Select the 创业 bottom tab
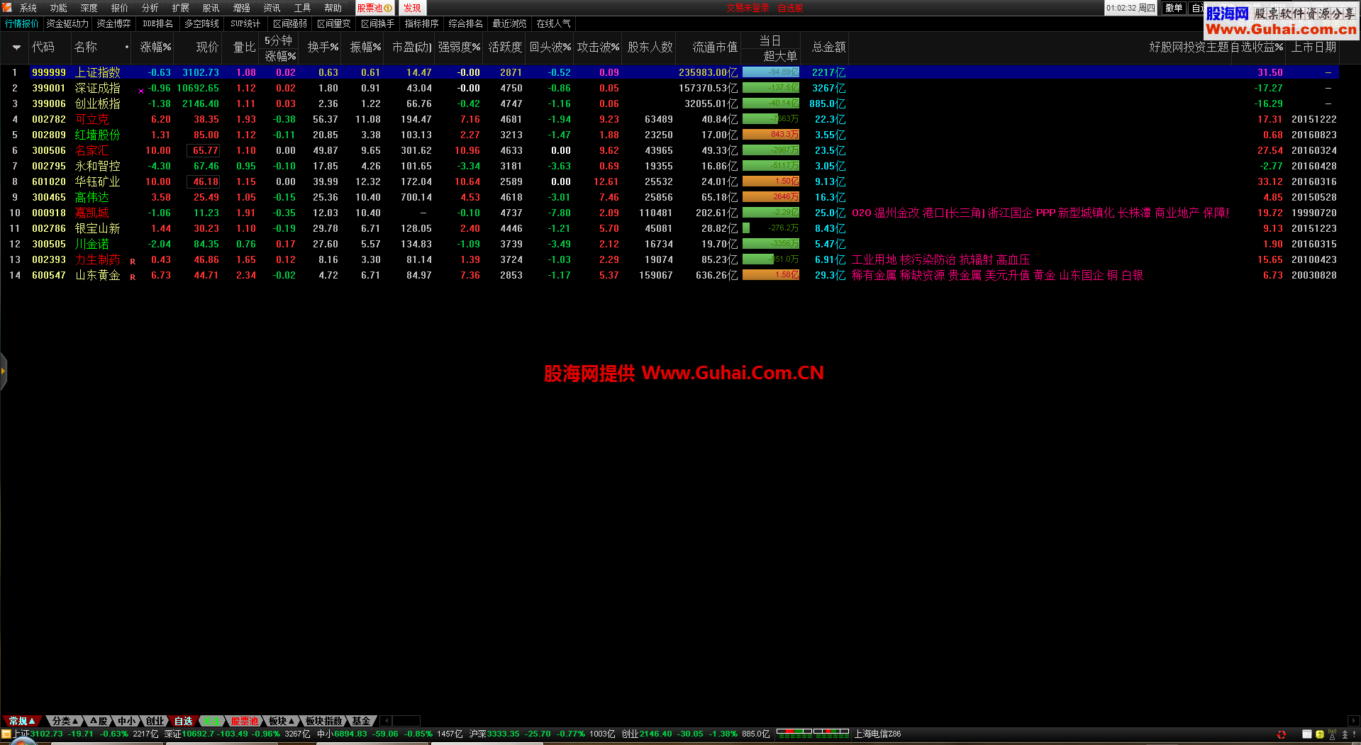1361x745 pixels. (155, 721)
